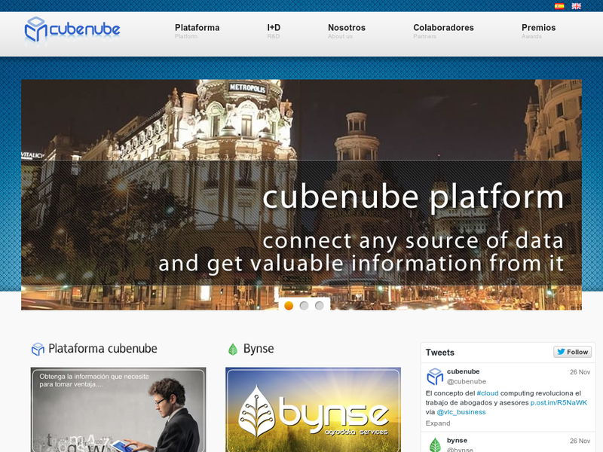This screenshot has width=603, height=452.
Task: Open the businessman with tablet thumbnail
Action: click(x=118, y=410)
